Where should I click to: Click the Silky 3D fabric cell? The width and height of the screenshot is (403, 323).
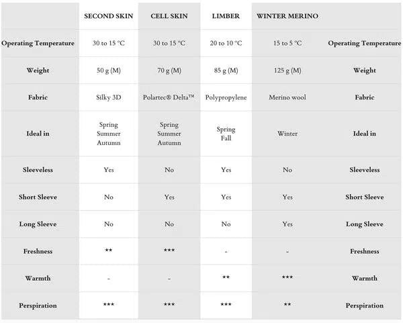109,97
